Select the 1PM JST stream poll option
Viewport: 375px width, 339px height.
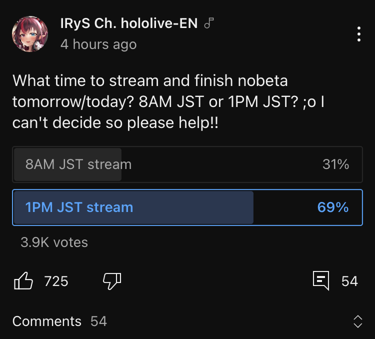(187, 207)
